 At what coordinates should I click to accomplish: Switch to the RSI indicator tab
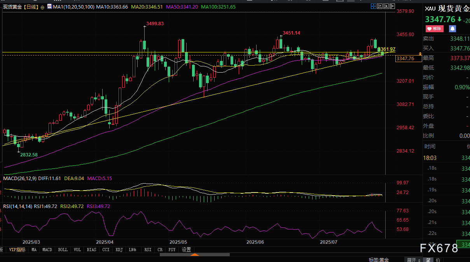pyautogui.click(x=148, y=250)
